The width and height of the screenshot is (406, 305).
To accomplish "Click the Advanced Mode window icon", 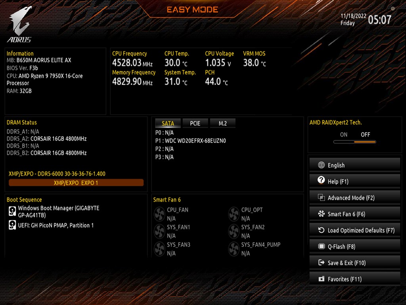I will tap(321, 198).
